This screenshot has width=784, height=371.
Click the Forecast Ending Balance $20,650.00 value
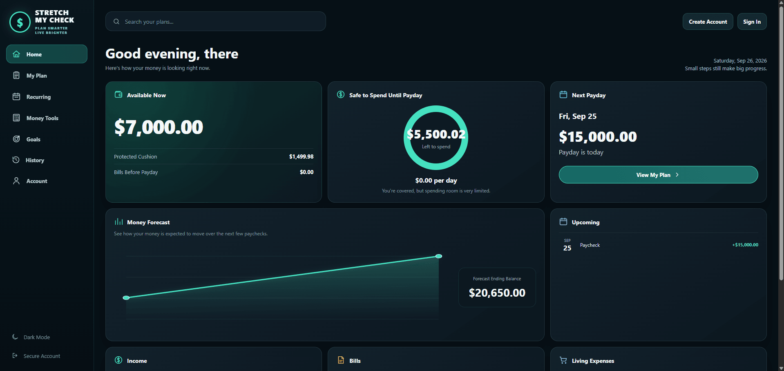(x=497, y=293)
